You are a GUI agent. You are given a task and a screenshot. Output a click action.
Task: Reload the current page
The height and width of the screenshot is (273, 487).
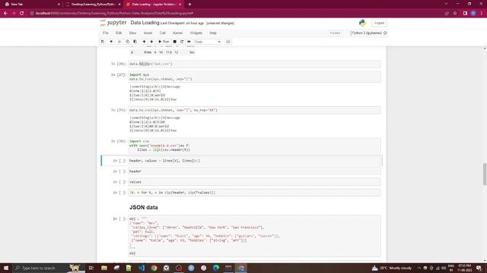pyautogui.click(x=22, y=14)
